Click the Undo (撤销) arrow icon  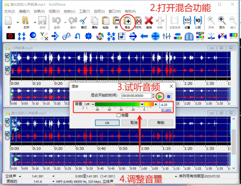(57, 21)
